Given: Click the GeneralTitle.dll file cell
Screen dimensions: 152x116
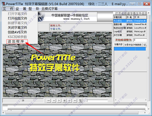Looking at the screenshot, I should (140, 24).
